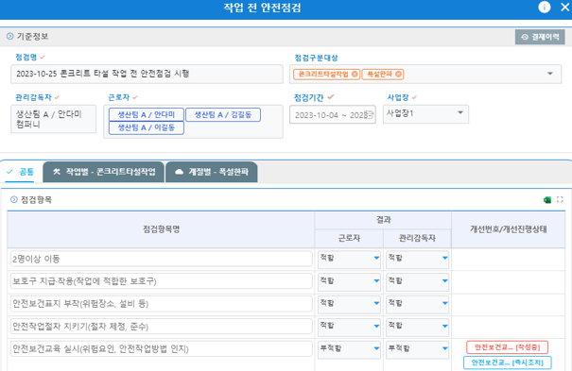Expand 점검항목 panel to fullscreen icon
Viewport: 572px width, 371px height.
coord(560,199)
